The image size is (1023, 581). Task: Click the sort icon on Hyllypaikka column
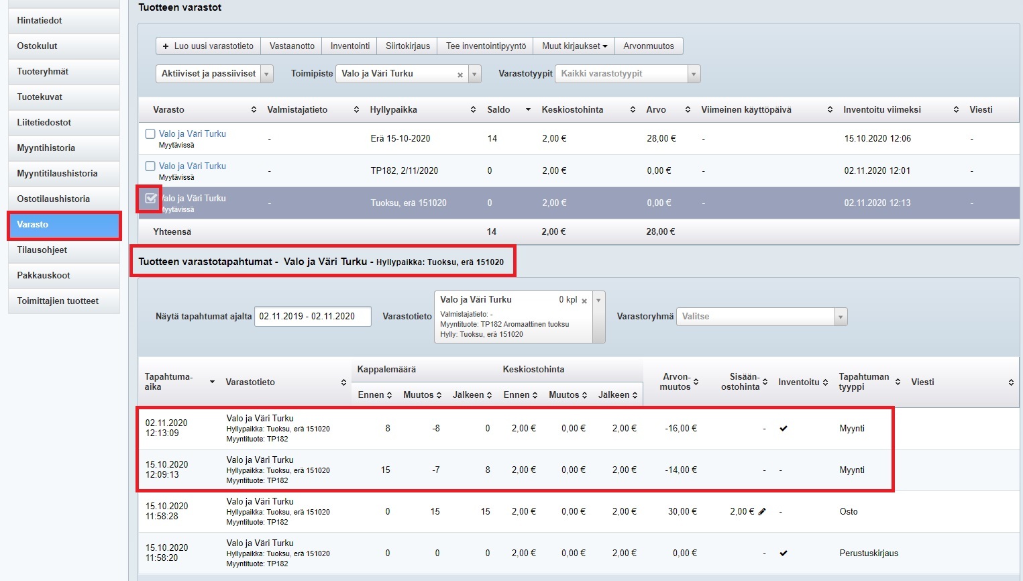pyautogui.click(x=473, y=110)
